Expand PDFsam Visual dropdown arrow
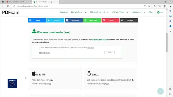The width and height of the screenshot is (173, 97). pos(127,12)
